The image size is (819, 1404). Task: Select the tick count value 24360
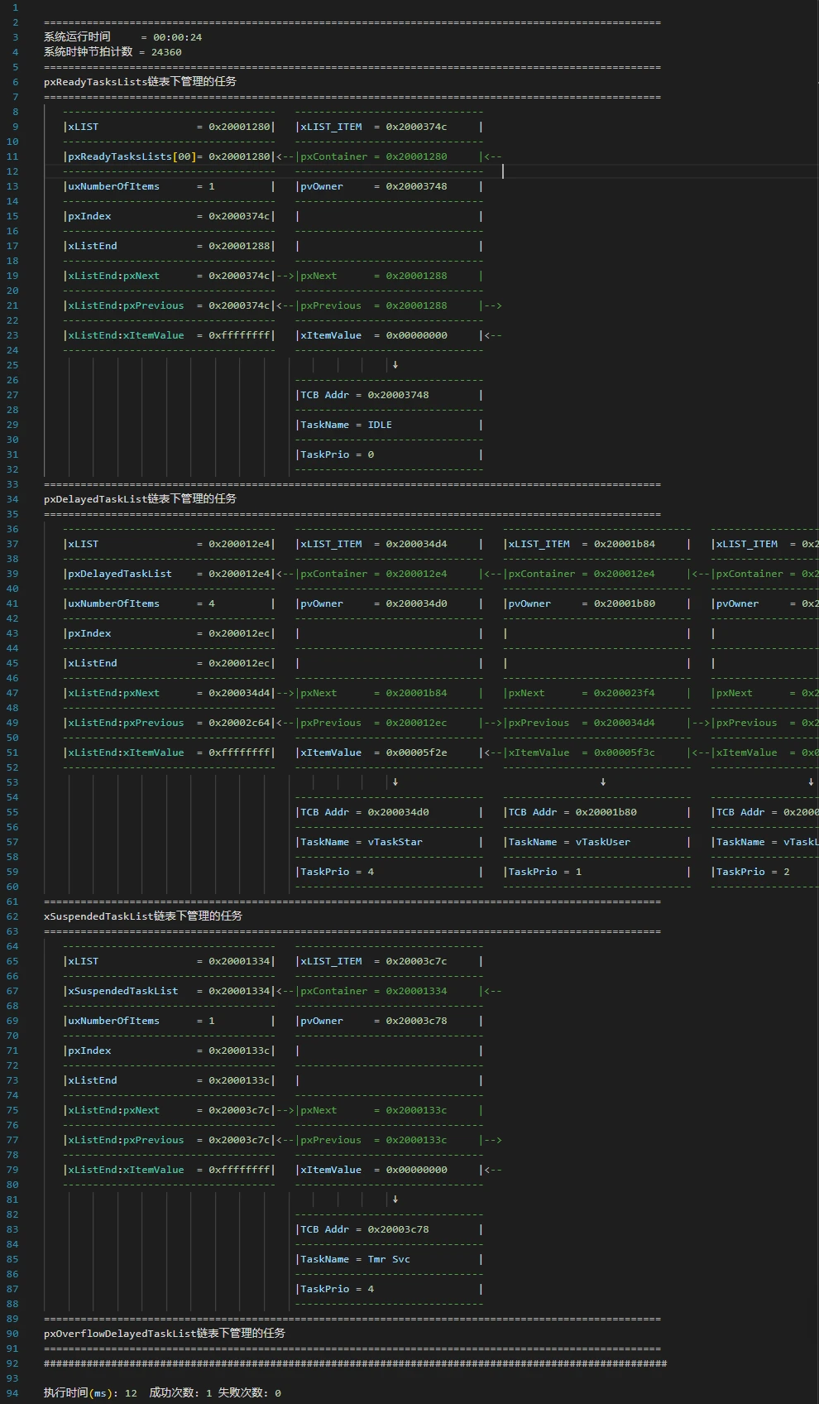[x=166, y=52]
